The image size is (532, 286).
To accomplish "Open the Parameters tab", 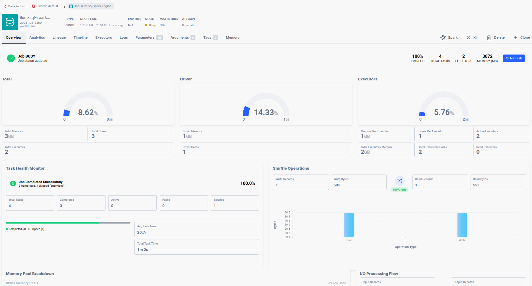I will pos(145,37).
